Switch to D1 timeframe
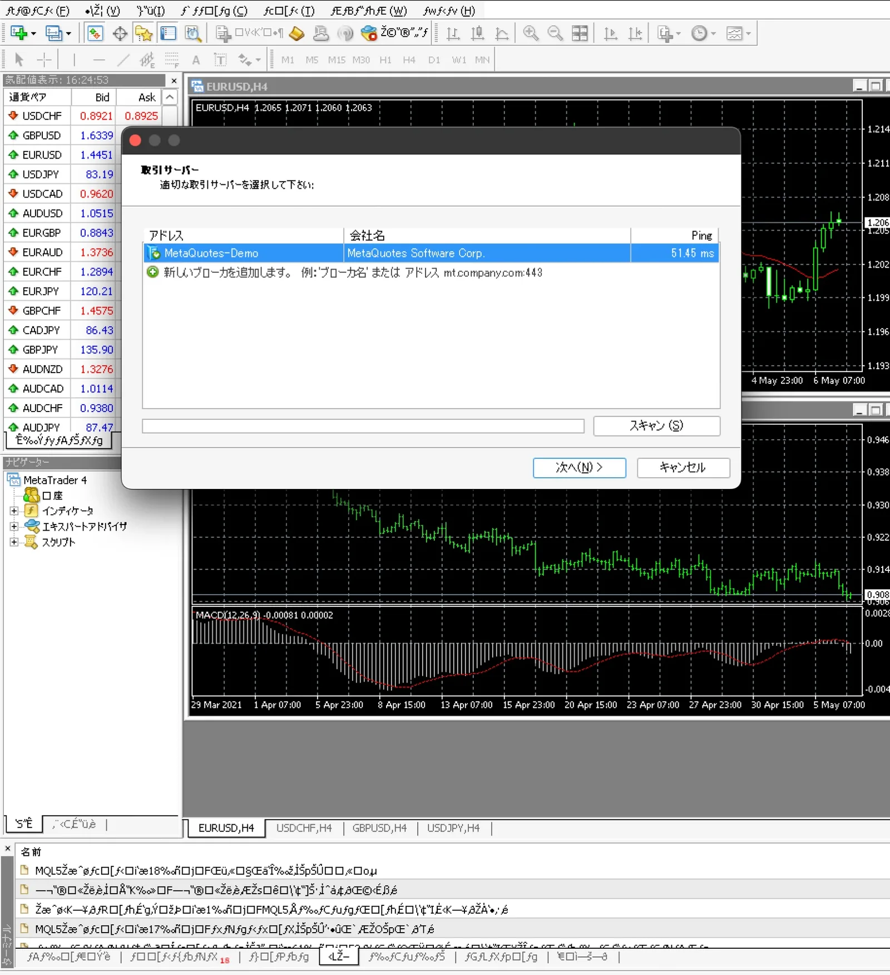Image resolution: width=890 pixels, height=975 pixels. click(434, 60)
